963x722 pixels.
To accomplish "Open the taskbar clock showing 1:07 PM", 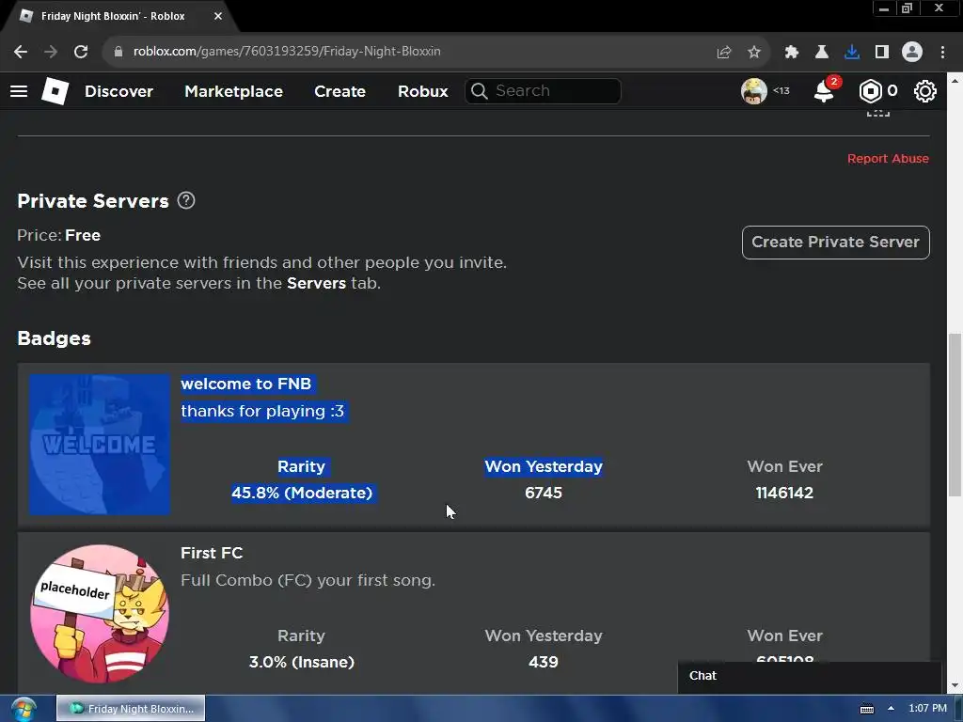I will pos(927,709).
